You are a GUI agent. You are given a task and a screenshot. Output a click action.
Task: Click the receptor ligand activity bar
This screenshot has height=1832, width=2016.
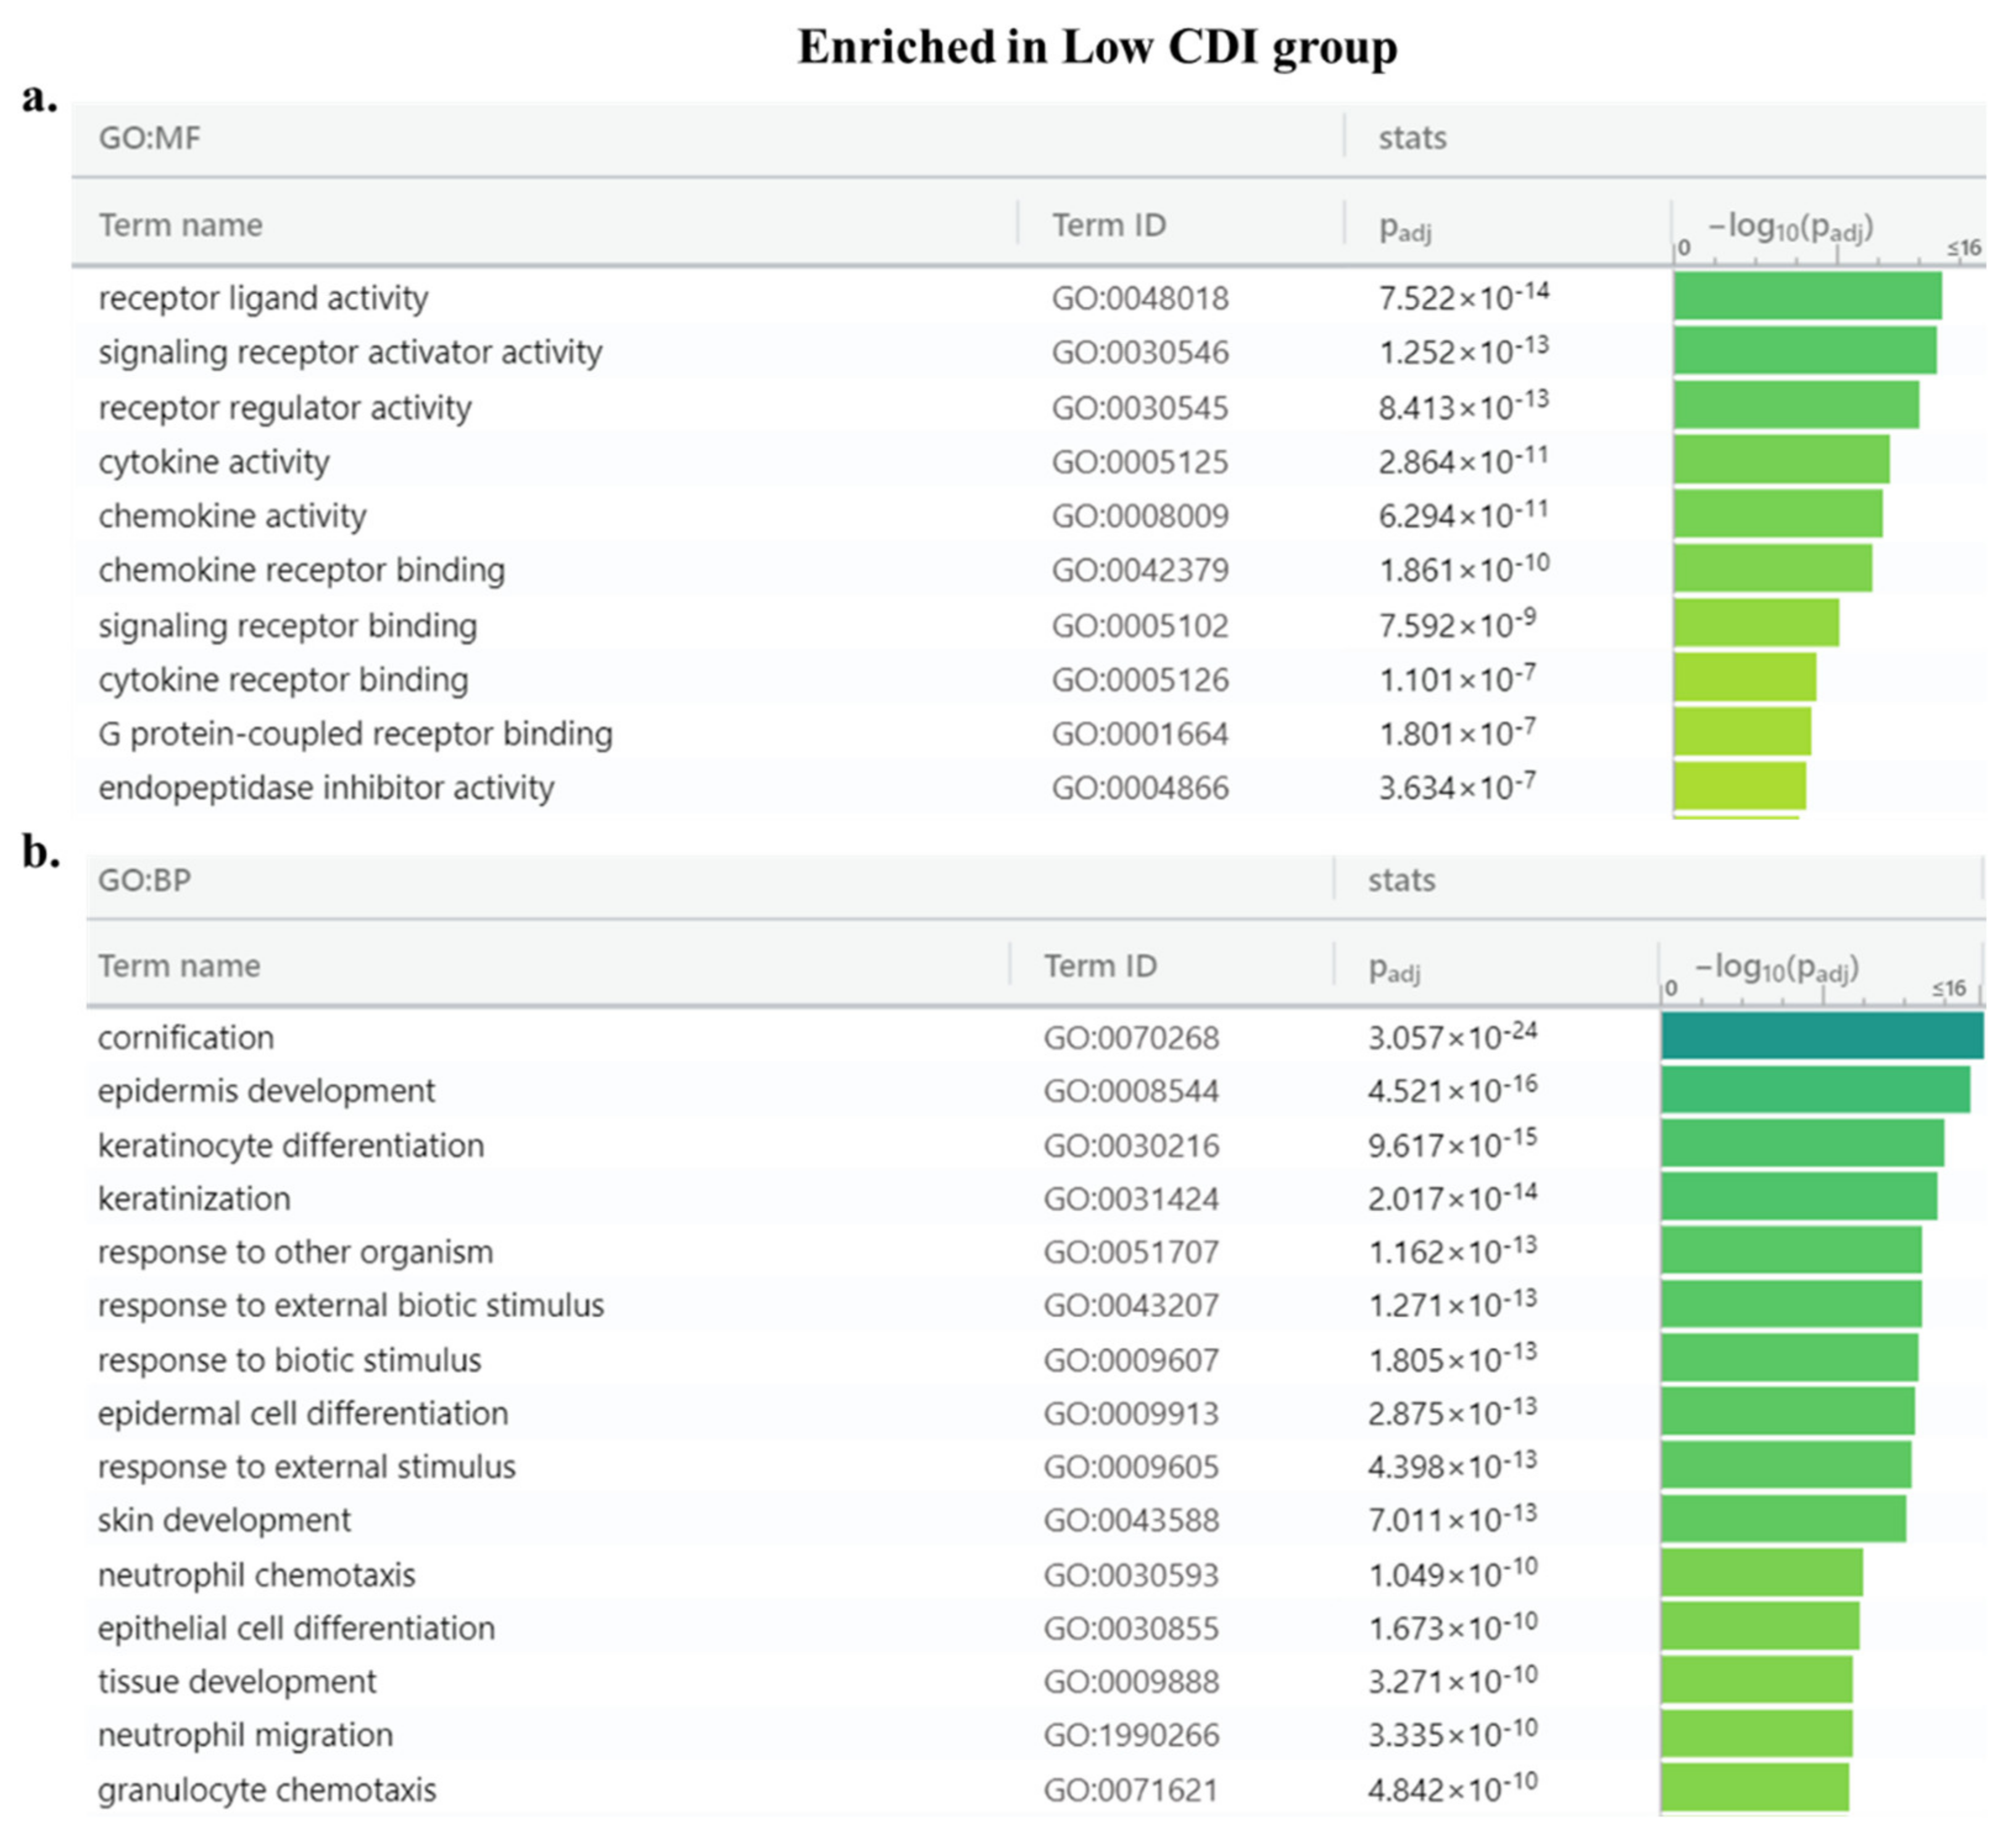point(1807,296)
